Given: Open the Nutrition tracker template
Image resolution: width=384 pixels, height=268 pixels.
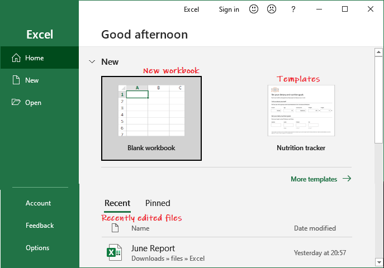Looking at the screenshot, I should 301,118.
